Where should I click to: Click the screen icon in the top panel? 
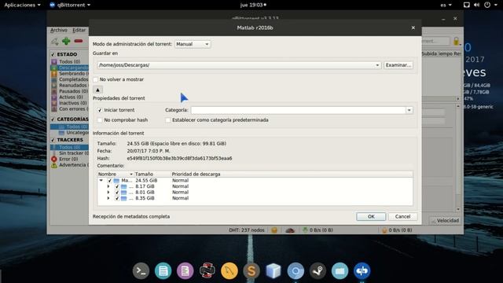(467, 5)
